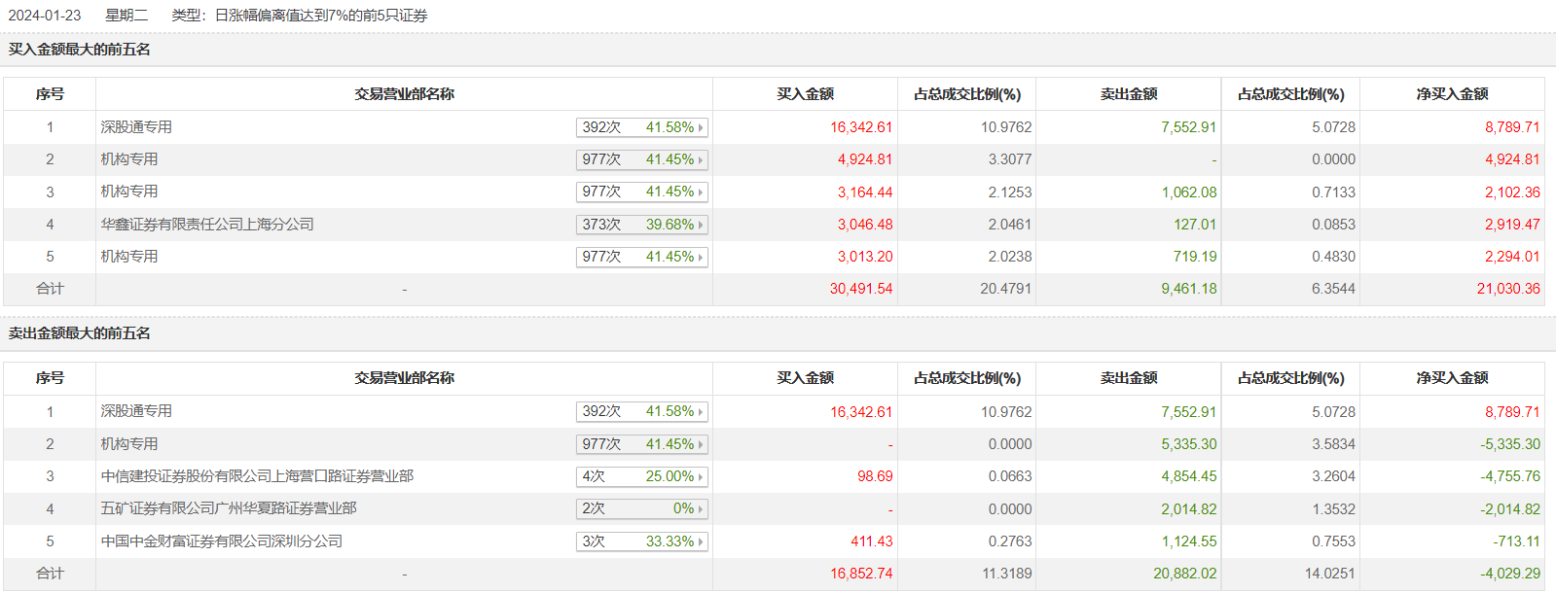Click 深股通专用 in the bottom sell table
Viewport: 1556px width, 593px height.
coord(136,411)
